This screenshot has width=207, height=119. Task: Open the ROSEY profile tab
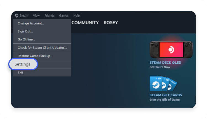click(111, 23)
